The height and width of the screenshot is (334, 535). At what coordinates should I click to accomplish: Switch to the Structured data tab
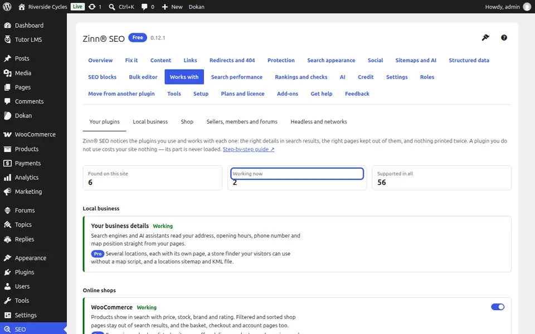pos(469,60)
